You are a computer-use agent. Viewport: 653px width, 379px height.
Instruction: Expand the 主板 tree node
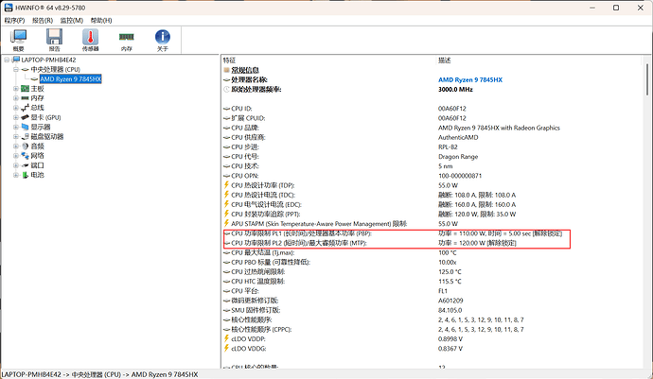pyautogui.click(x=15, y=88)
